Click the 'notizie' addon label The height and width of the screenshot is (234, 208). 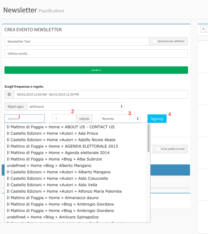click(84, 119)
